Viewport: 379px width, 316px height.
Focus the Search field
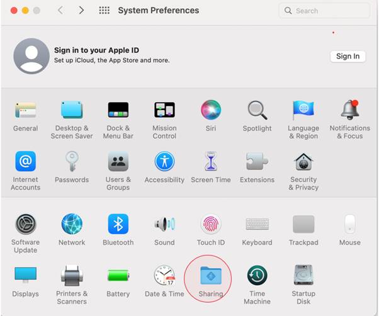325,11
